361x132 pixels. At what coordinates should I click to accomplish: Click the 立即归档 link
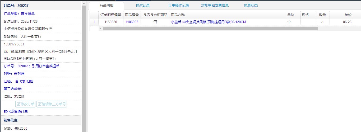(26, 81)
